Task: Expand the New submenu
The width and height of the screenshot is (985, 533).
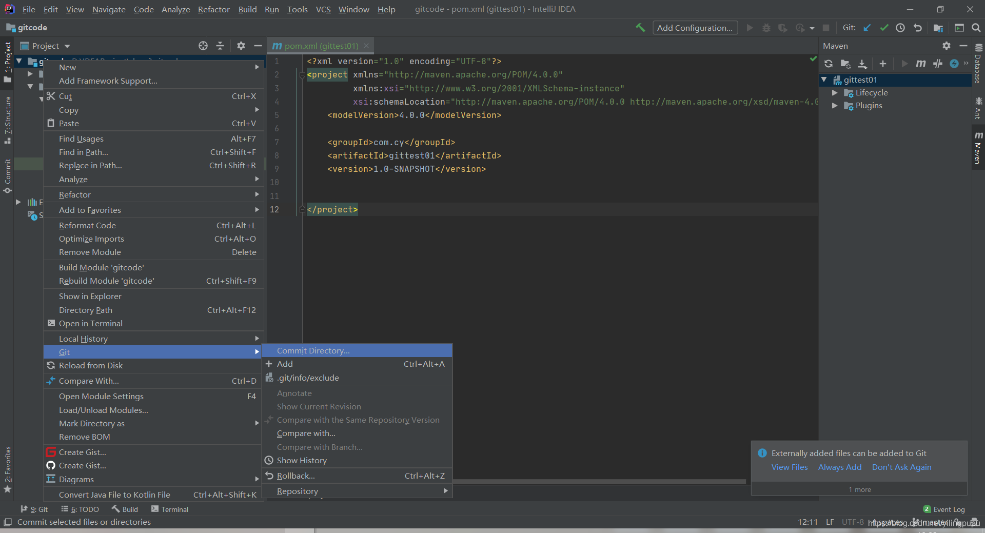Action: click(153, 67)
